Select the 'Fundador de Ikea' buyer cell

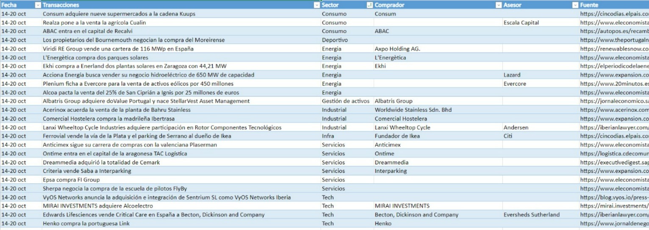438,136
